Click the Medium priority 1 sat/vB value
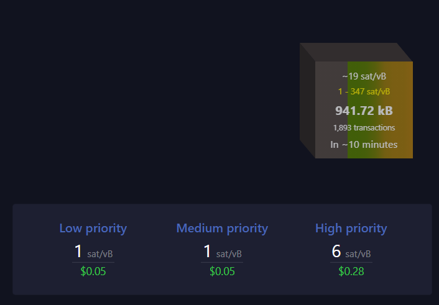439x305 pixels. pos(222,252)
